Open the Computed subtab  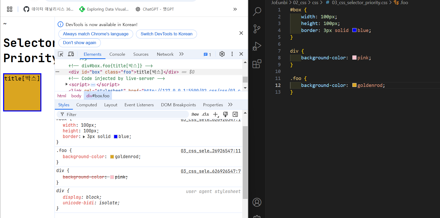click(x=87, y=105)
